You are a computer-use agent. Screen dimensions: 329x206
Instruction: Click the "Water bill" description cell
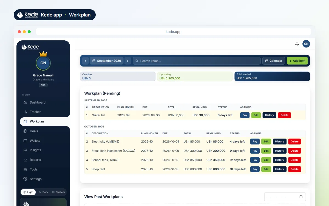pyautogui.click(x=99, y=115)
